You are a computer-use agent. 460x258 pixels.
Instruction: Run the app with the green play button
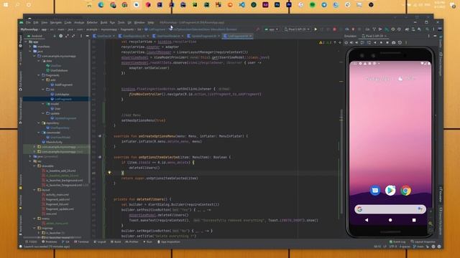(316, 29)
